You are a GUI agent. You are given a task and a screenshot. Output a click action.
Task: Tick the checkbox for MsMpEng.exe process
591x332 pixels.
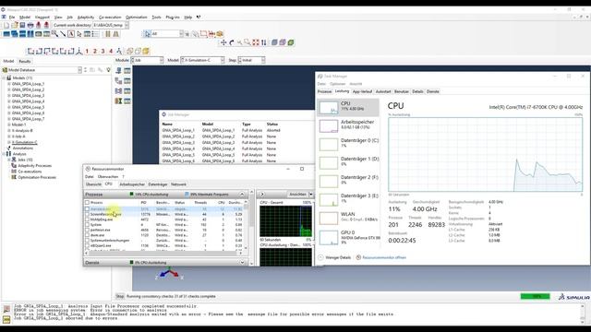87,219
